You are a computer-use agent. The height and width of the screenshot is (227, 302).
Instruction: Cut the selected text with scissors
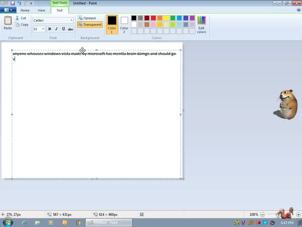click(17, 18)
